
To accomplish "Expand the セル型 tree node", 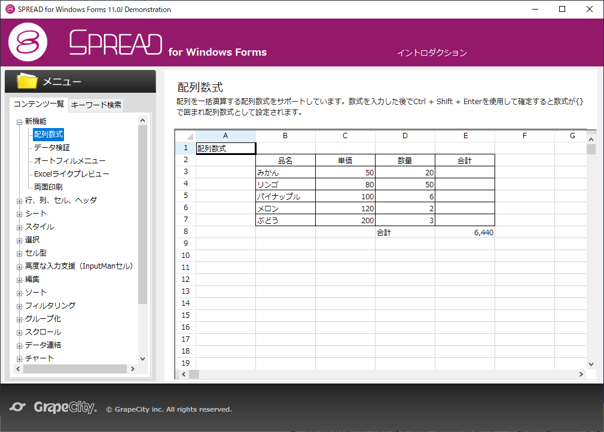I will coord(19,254).
